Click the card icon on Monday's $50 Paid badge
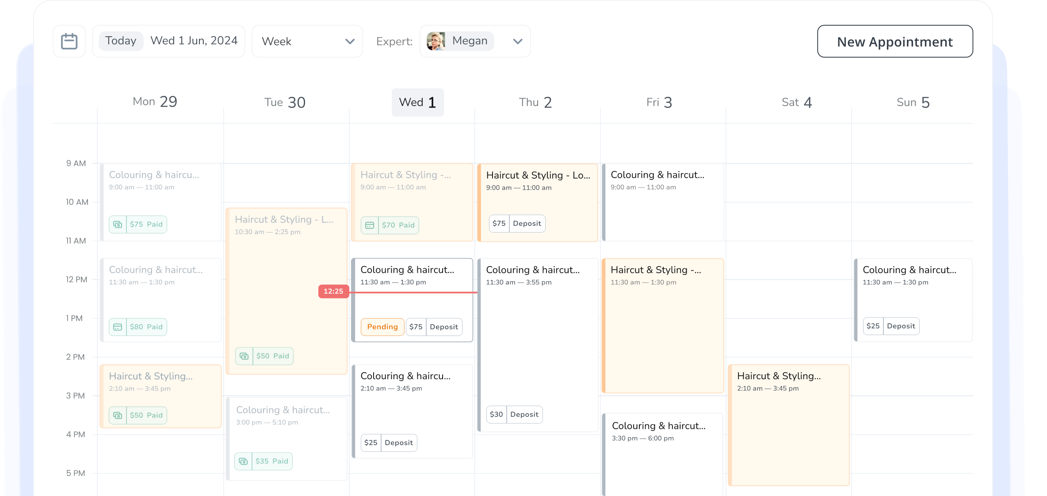Viewport: 1047px width, 496px height. (x=117, y=415)
